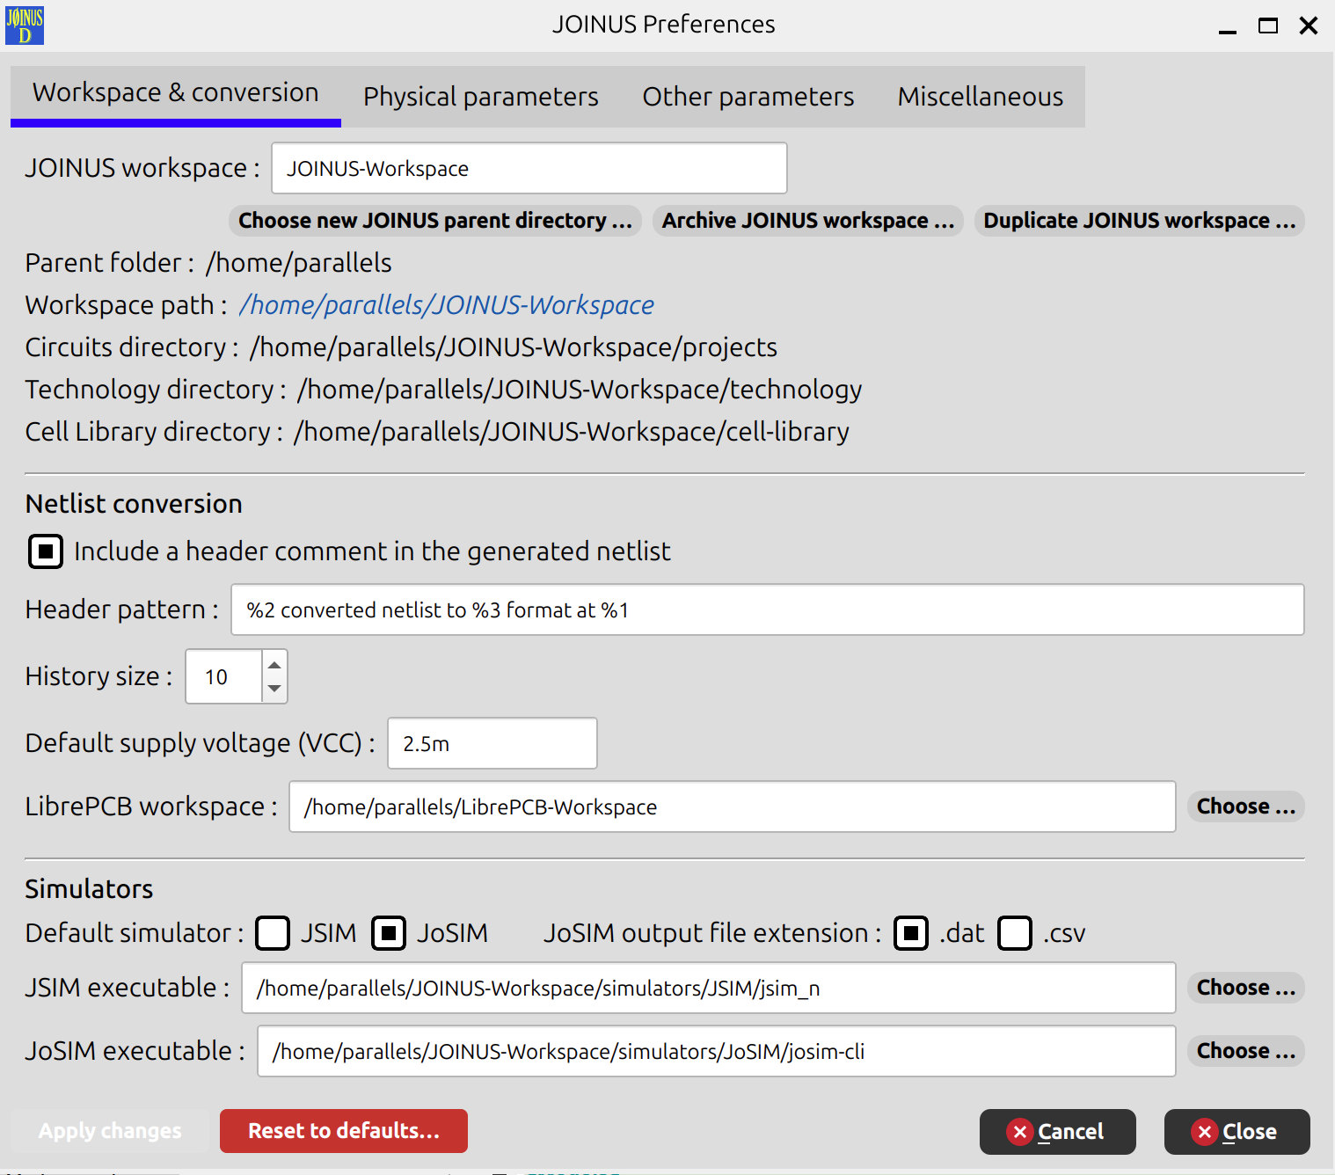This screenshot has height=1175, width=1335.
Task: Click Technology directory path text
Action: click(x=580, y=390)
